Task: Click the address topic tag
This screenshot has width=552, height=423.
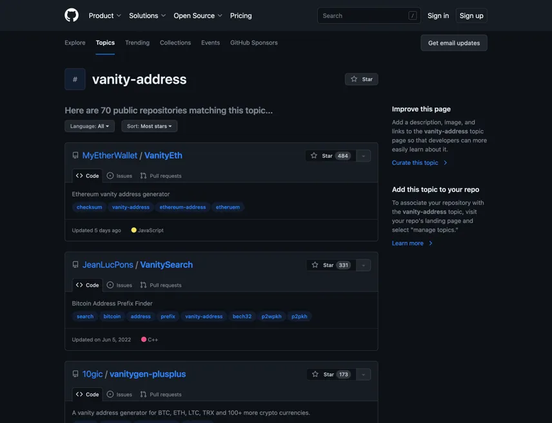Action: pyautogui.click(x=141, y=317)
